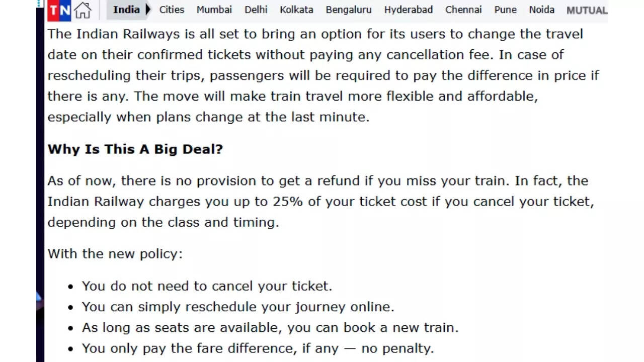Click the TN site logo
The width and height of the screenshot is (644, 362).
pyautogui.click(x=59, y=10)
